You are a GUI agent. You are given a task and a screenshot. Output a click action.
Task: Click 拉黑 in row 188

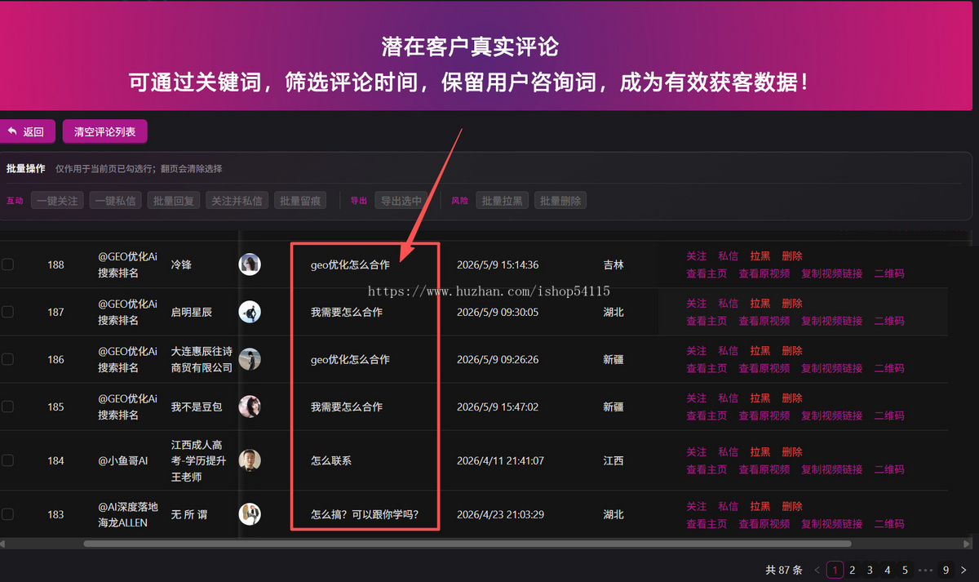[x=760, y=256]
